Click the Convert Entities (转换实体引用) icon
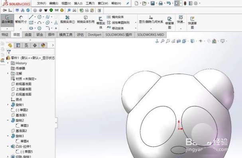Image resolution: width=242 pixels, height=158 pixels. pyautogui.click(x=86, y=17)
